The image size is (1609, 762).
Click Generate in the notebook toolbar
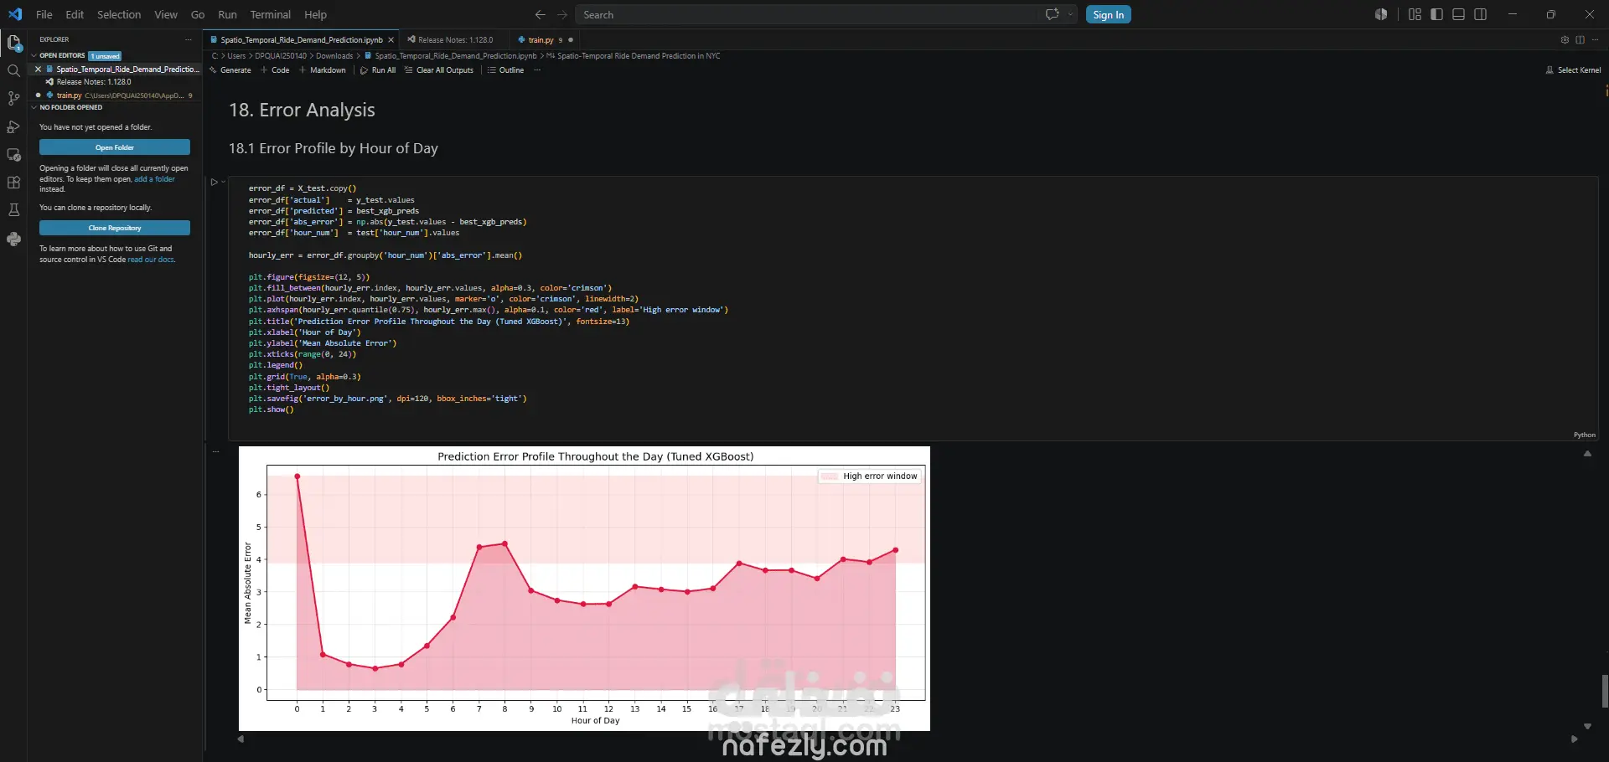(x=230, y=70)
